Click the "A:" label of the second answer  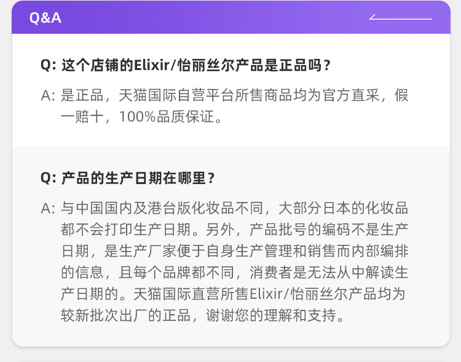(49, 209)
